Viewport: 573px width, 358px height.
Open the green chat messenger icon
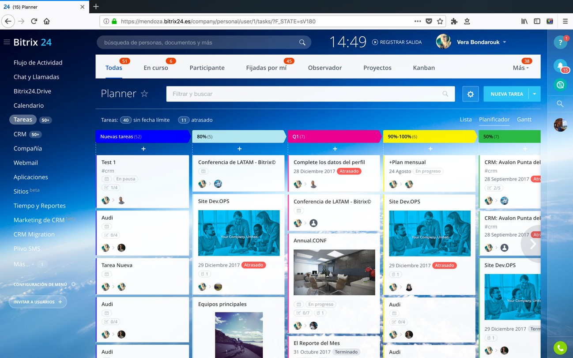click(x=560, y=85)
